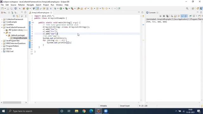This screenshot has width=203, height=114.
Task: Click the Debug bug icon
Action: [55, 9]
